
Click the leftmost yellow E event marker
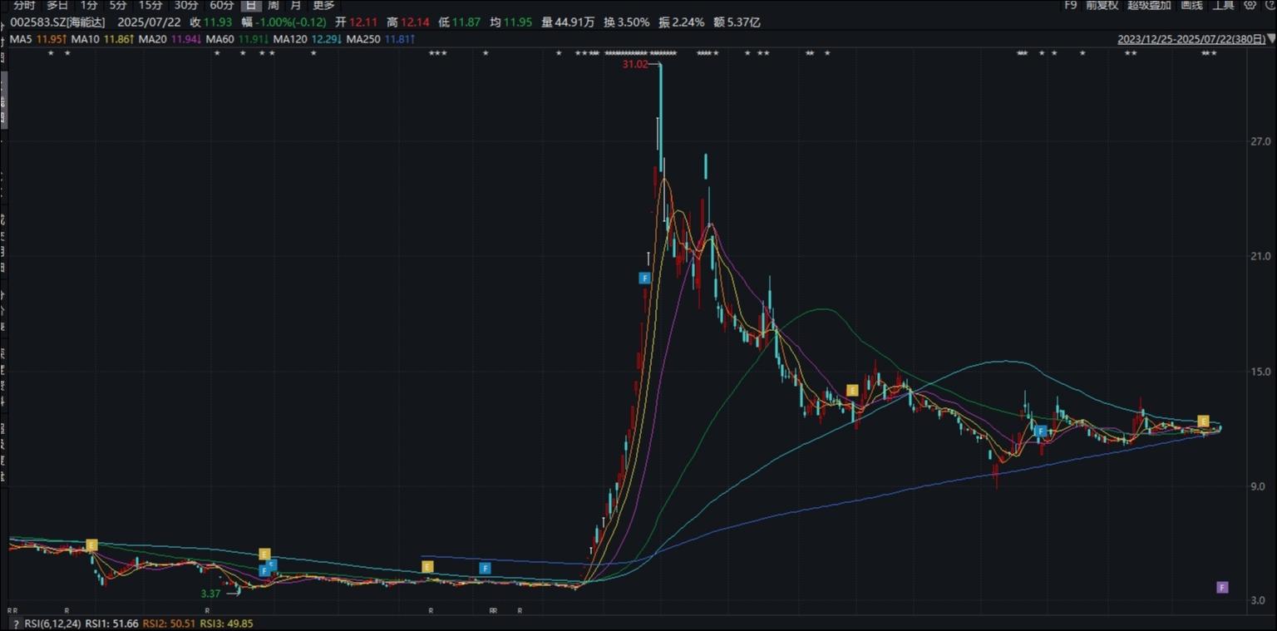(91, 545)
